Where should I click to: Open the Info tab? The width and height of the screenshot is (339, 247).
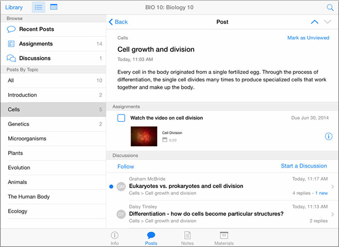pos(115,238)
